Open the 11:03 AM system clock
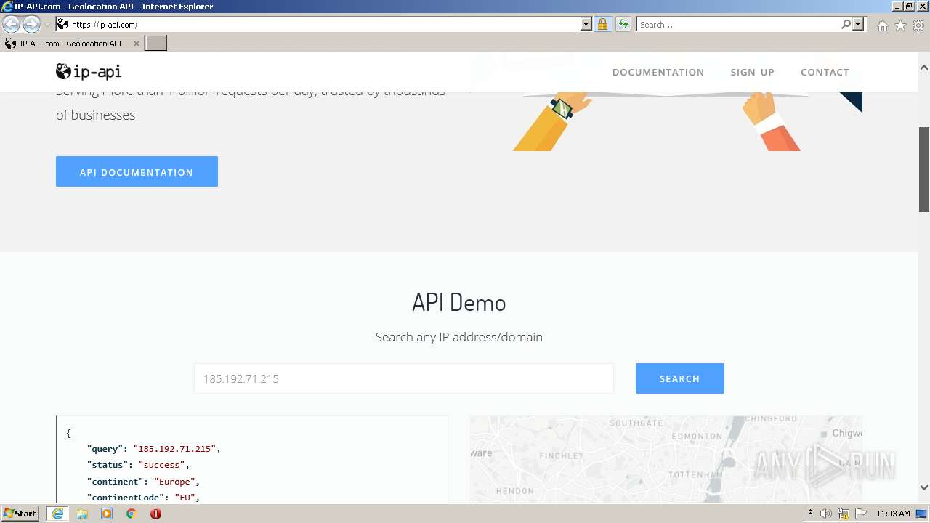The image size is (930, 523). pyautogui.click(x=893, y=514)
